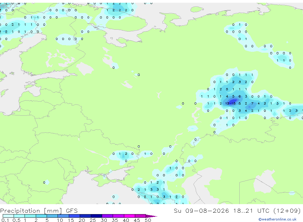
Task: Click the '40' legend scale label
Action: coord(126,220)
